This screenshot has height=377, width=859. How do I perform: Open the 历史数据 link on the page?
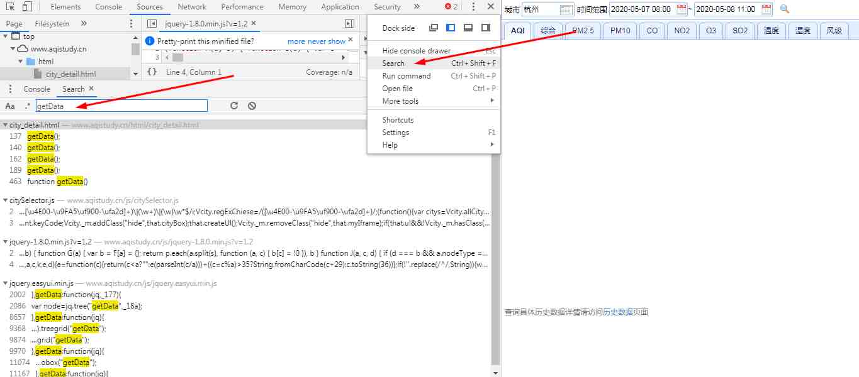618,312
